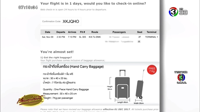Click the Departs column header
The height and width of the screenshot is (112, 200).
point(61,32)
